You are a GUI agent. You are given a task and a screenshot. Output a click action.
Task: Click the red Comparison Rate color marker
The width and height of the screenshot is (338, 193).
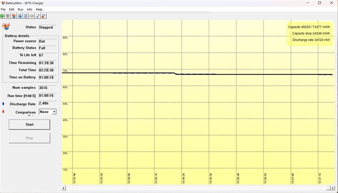tap(3, 111)
